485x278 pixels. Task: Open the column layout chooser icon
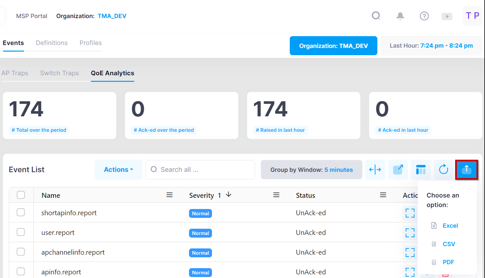pyautogui.click(x=421, y=170)
